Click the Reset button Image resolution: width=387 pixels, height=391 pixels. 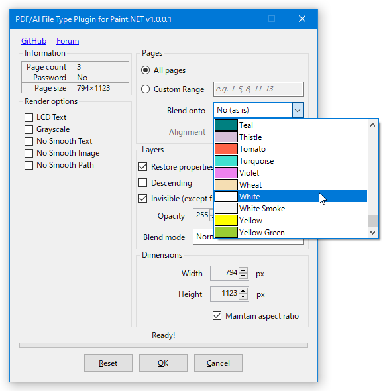[x=108, y=363]
